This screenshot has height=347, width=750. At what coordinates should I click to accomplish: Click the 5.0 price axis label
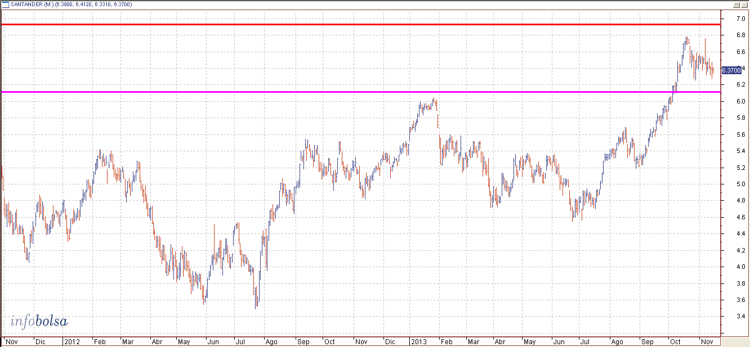click(741, 184)
